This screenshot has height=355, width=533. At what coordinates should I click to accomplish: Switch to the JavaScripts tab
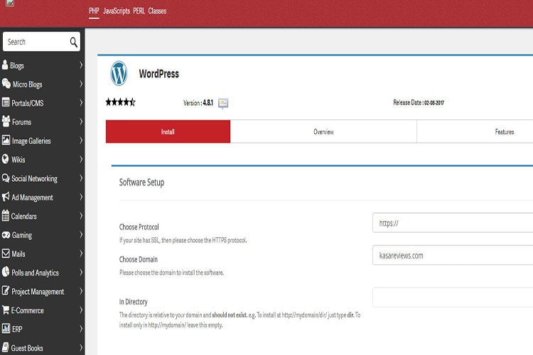pos(117,11)
